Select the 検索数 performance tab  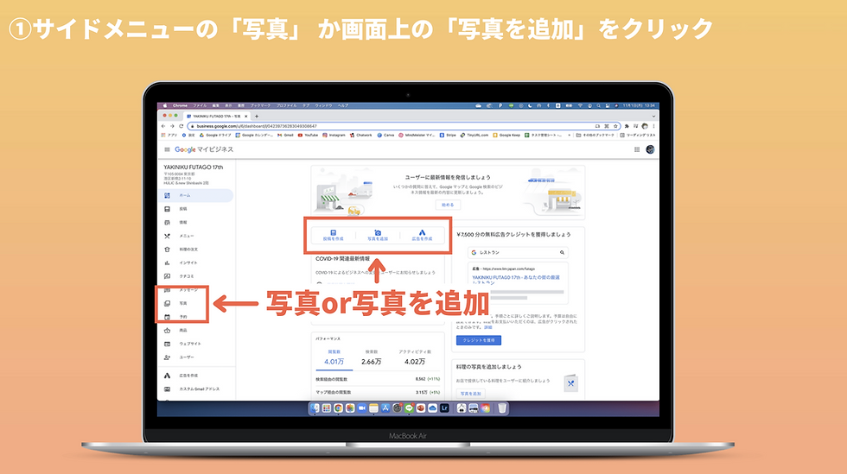click(x=371, y=358)
